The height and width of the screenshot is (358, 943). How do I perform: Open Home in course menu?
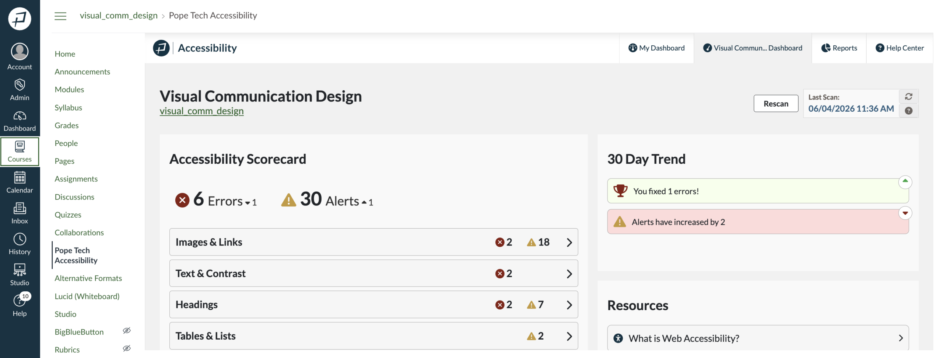pyautogui.click(x=65, y=54)
